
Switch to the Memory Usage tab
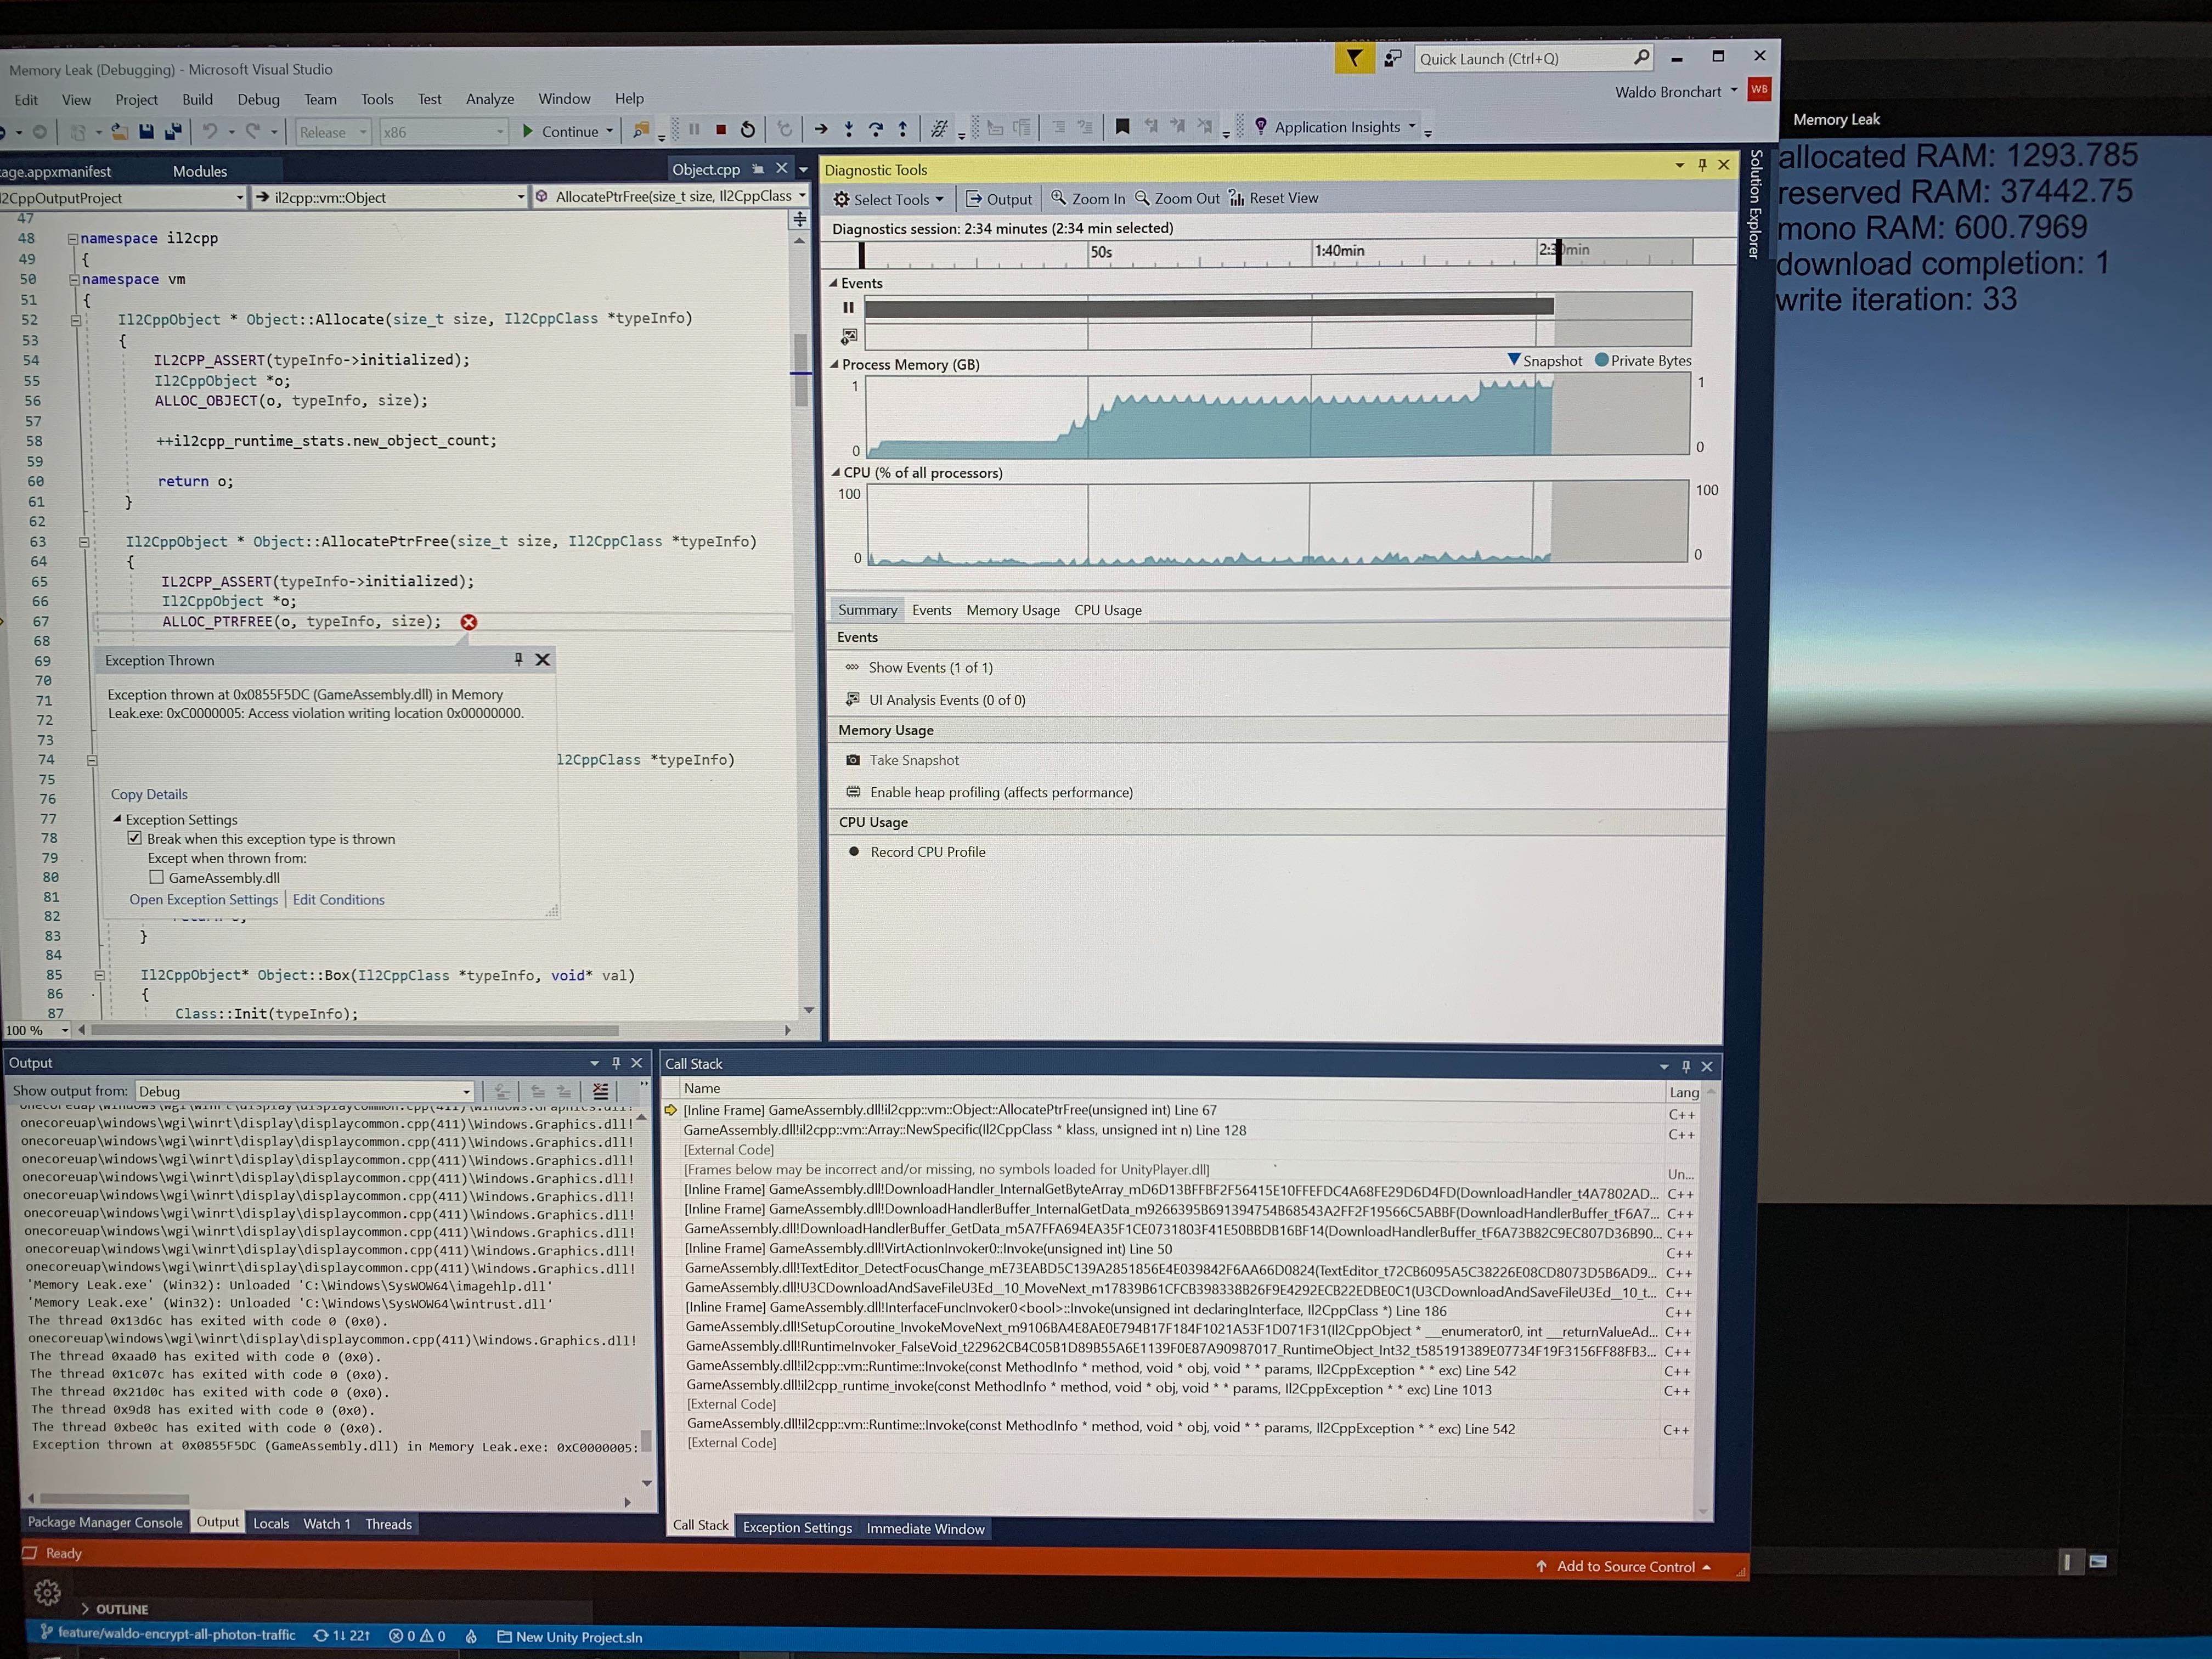tap(1012, 610)
